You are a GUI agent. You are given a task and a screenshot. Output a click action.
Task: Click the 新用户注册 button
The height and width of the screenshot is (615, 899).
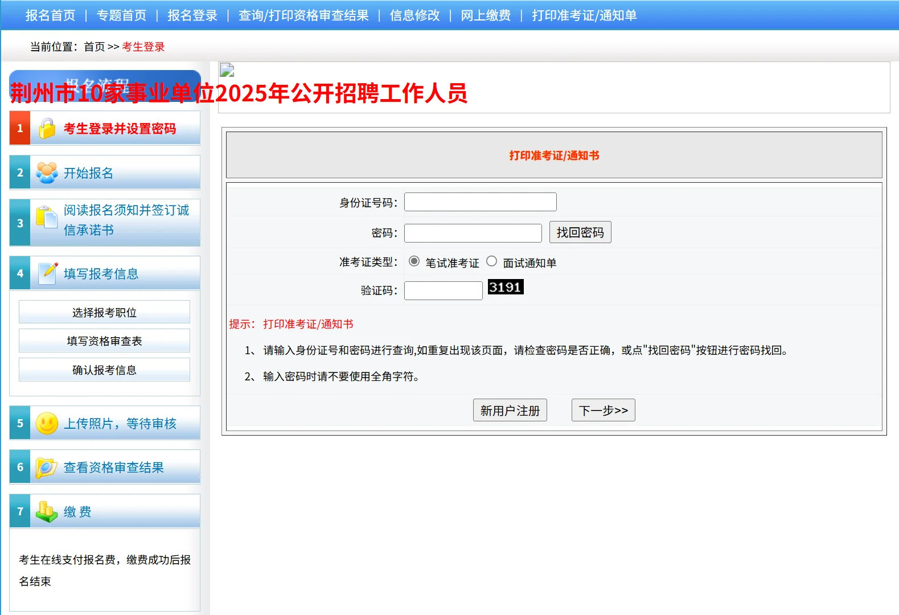tap(510, 410)
